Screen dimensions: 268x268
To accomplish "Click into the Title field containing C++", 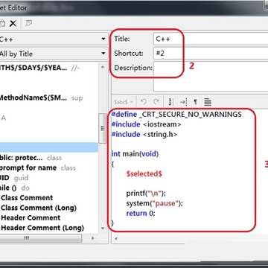I will 211,39.
